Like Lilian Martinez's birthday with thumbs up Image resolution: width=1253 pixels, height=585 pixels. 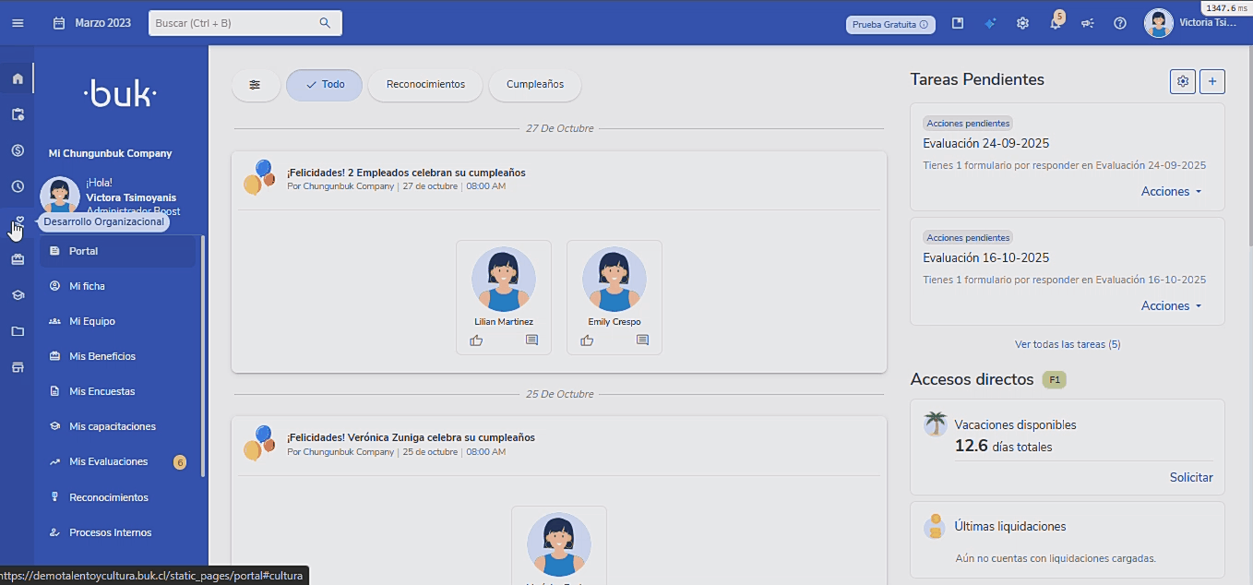476,340
